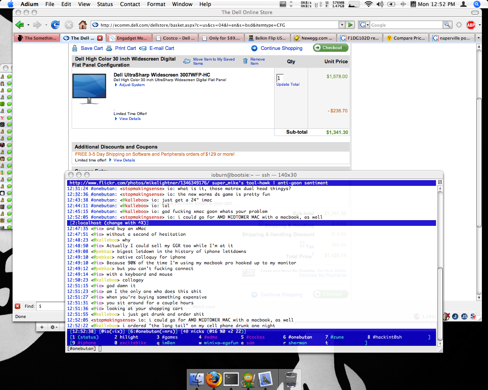Screen dimensions: 488x390
Task: Close the active The Dell tab
Action: coord(100,38)
